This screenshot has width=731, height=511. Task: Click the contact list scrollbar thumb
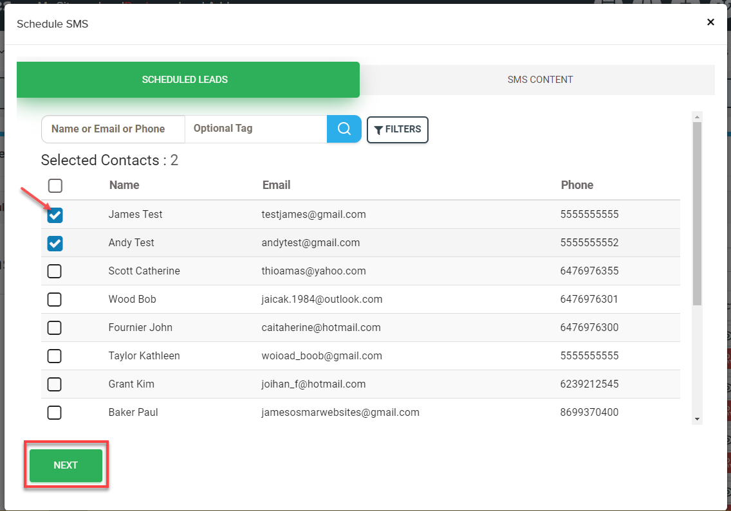pyautogui.click(x=697, y=212)
